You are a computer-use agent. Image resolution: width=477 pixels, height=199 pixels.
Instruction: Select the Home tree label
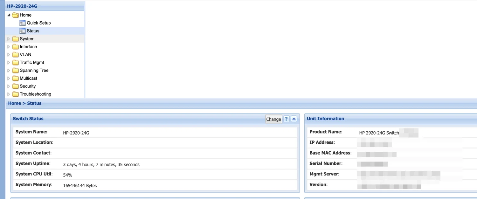pos(25,15)
